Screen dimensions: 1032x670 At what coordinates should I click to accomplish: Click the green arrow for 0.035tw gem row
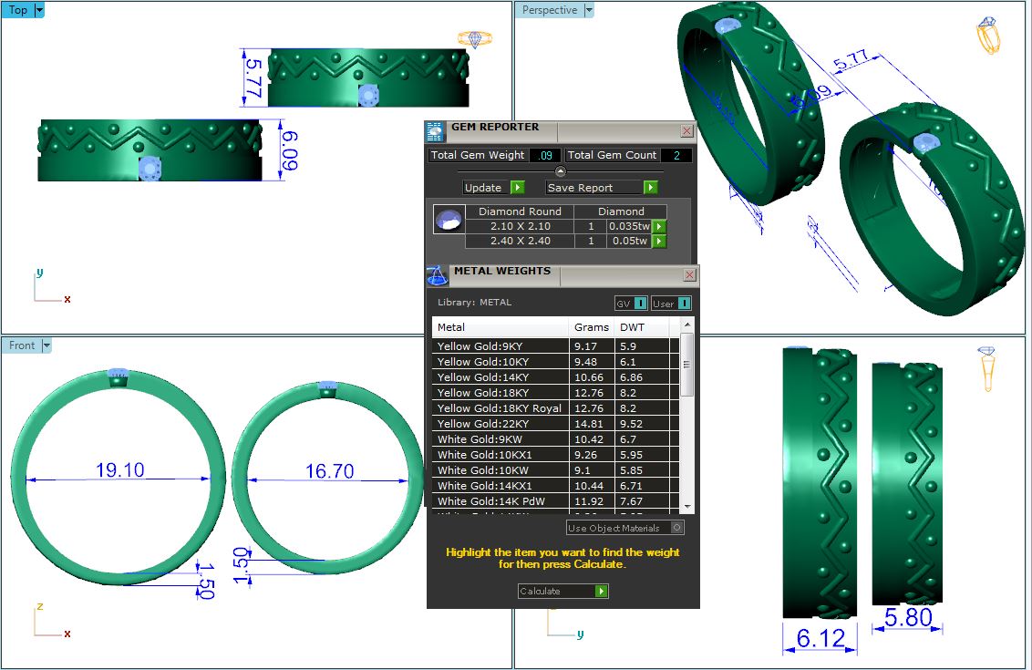pos(659,226)
